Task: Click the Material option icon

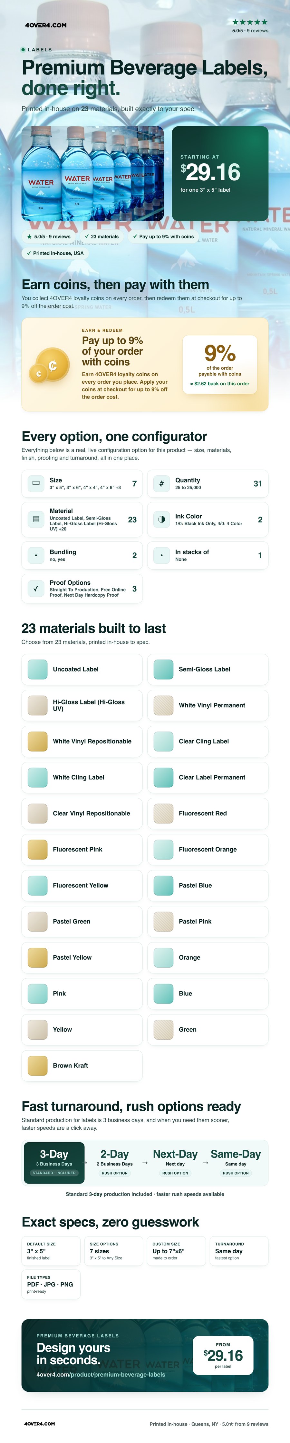Action: click(x=36, y=519)
